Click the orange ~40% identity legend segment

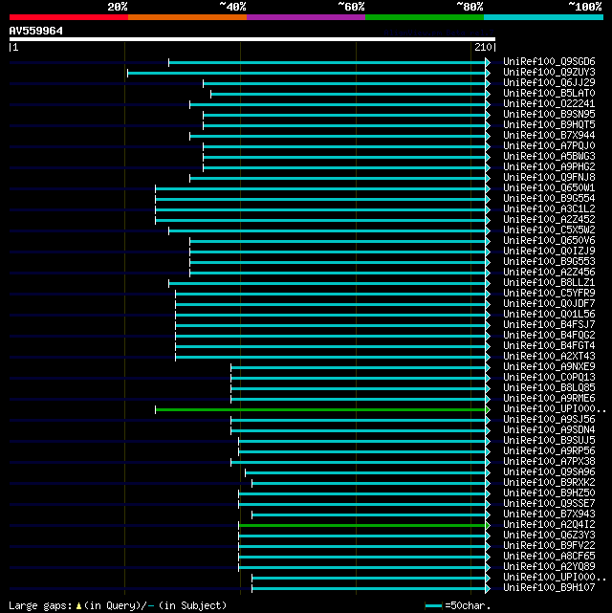point(187,17)
